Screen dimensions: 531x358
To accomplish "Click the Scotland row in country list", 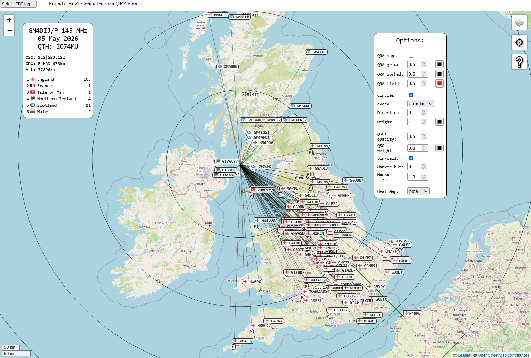I will point(59,105).
